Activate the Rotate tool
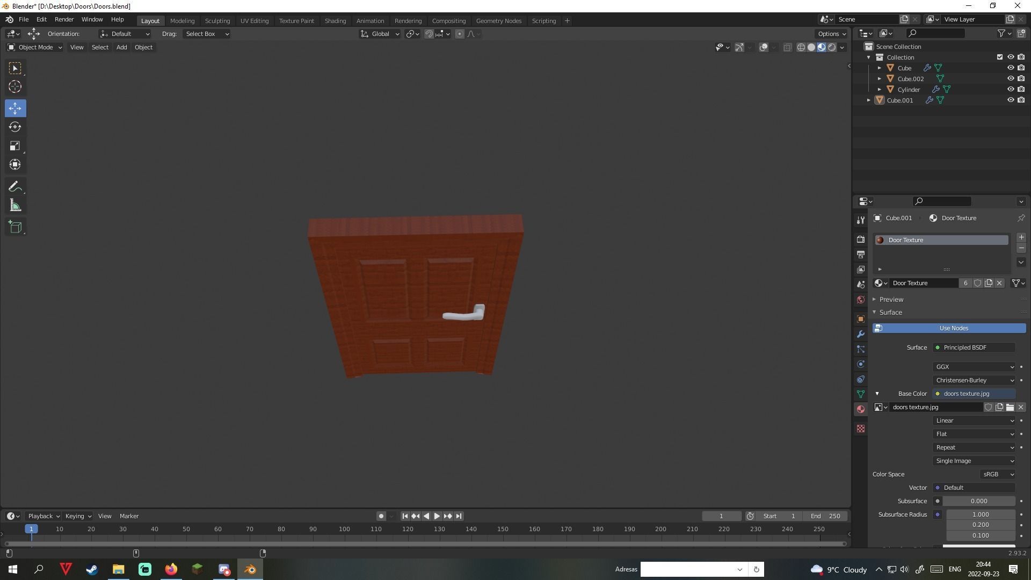This screenshot has width=1031, height=580. pos(15,127)
